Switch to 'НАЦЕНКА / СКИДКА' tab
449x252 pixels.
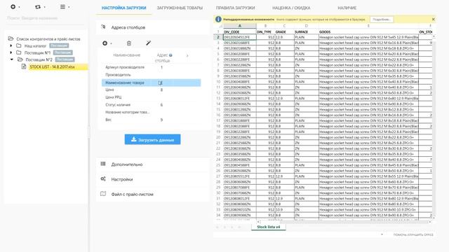tap(291, 8)
